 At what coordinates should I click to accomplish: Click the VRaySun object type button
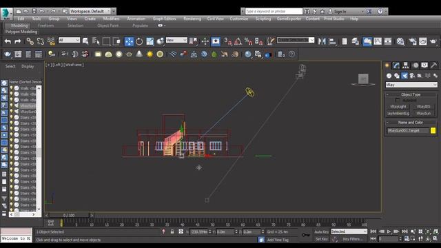[423, 113]
